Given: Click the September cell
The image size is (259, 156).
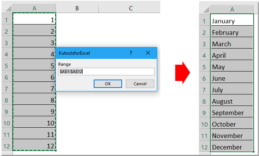Looking at the screenshot, I should coord(232,113).
